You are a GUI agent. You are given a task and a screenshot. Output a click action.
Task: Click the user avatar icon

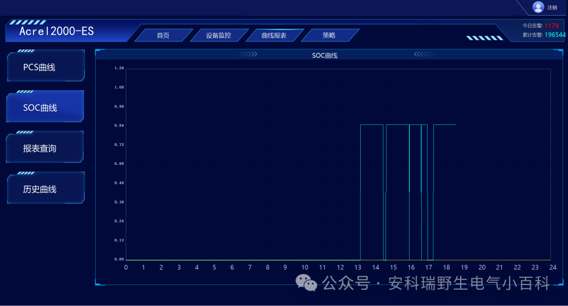click(538, 7)
